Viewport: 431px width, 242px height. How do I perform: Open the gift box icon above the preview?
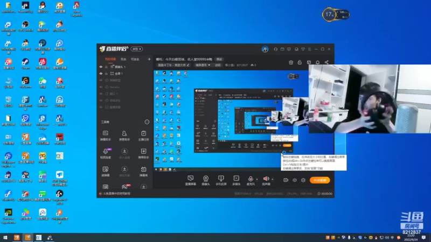291,62
